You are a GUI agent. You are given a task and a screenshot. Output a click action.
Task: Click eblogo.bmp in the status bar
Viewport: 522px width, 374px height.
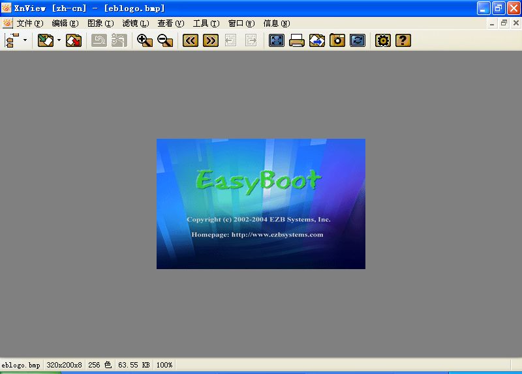[x=21, y=365]
